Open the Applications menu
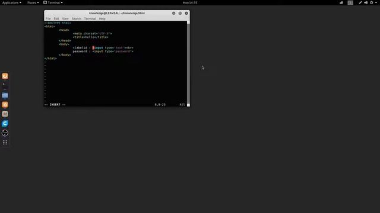Viewport: 380px width, 213px height. point(12,2)
